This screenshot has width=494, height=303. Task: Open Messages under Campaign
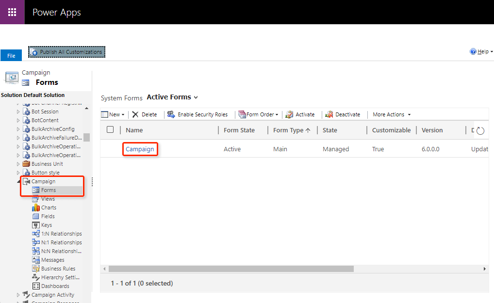(x=52, y=260)
